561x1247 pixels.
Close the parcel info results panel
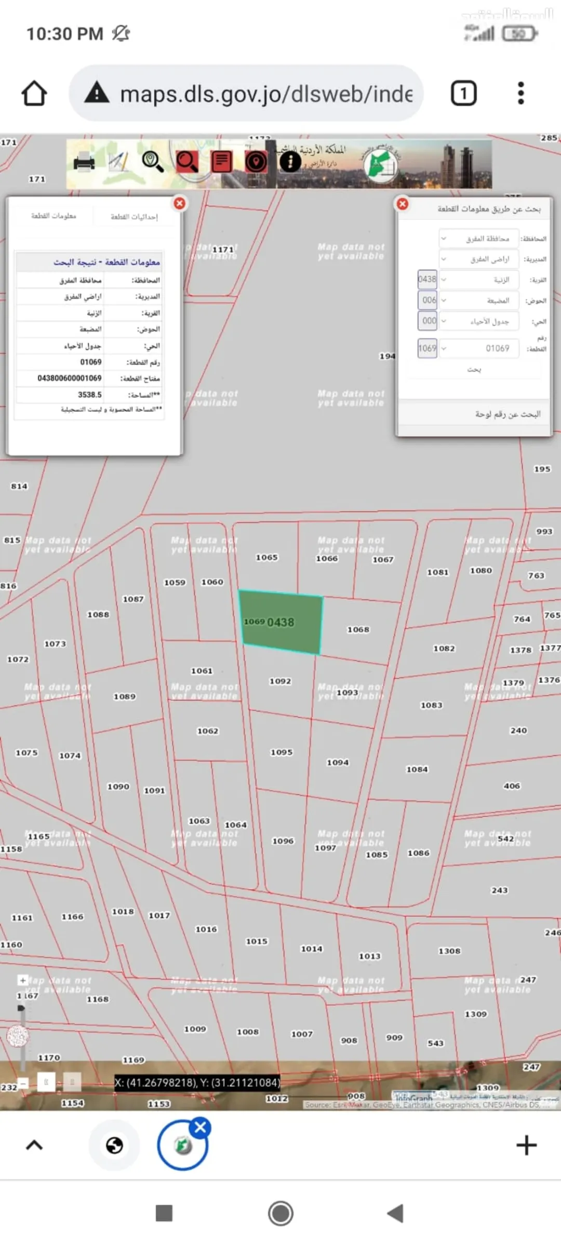180,203
